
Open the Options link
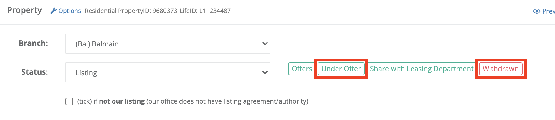pyautogui.click(x=70, y=11)
